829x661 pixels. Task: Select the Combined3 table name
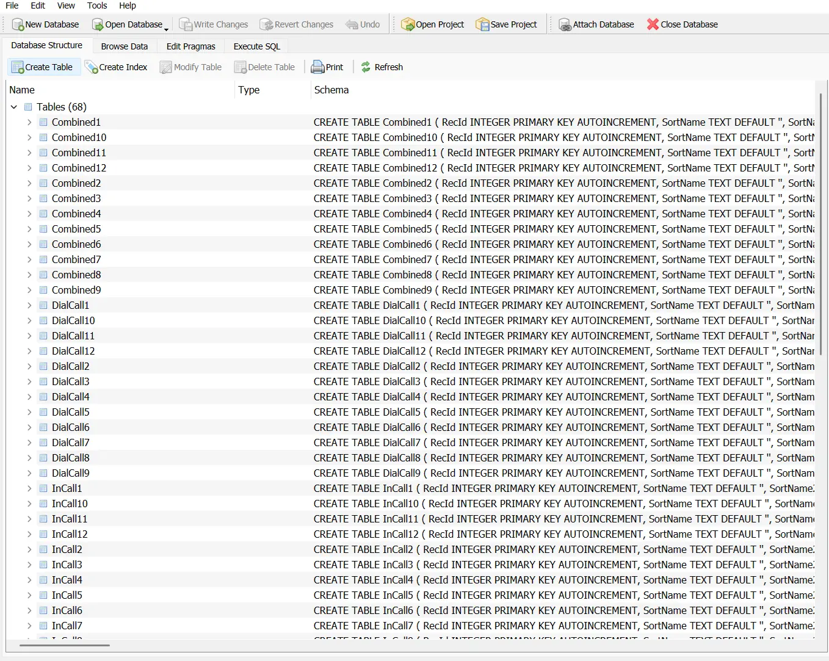[x=76, y=198]
